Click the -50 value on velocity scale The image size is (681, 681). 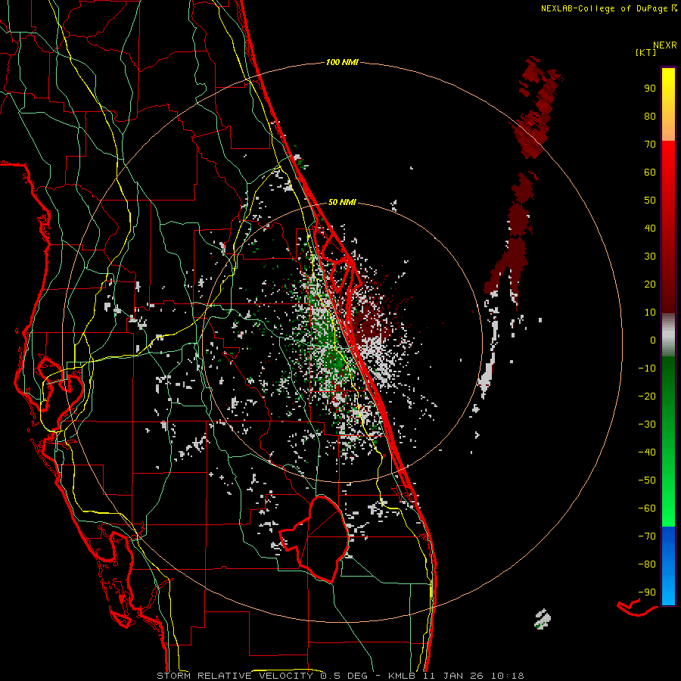(x=647, y=480)
